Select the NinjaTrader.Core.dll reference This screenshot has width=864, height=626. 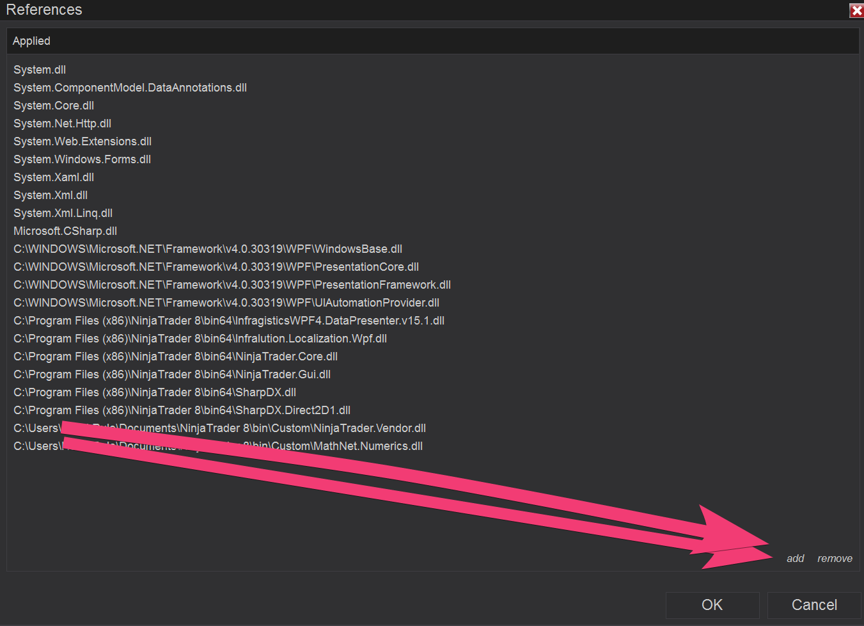click(x=175, y=357)
